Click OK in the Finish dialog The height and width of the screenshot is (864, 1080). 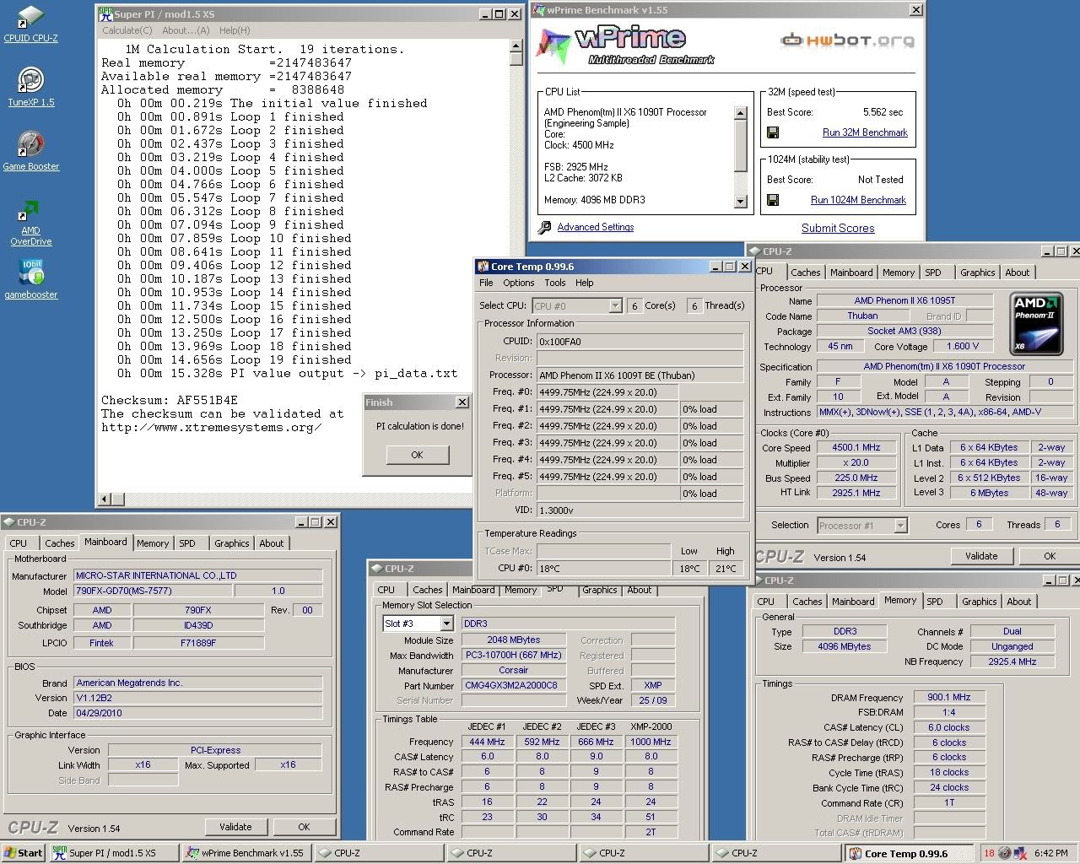tap(417, 455)
